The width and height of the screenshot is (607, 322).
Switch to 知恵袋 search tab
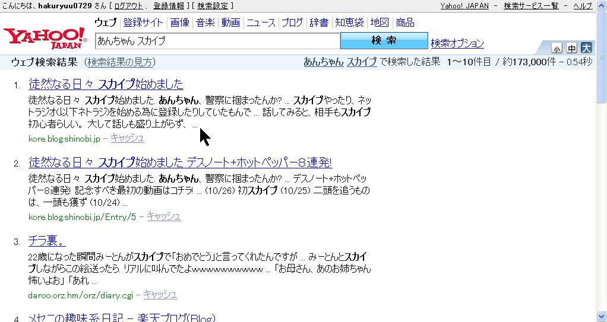(x=349, y=23)
